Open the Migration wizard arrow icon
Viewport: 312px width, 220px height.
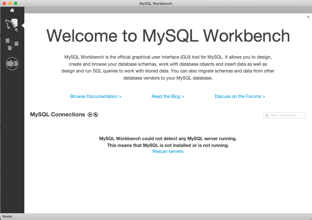click(12, 64)
